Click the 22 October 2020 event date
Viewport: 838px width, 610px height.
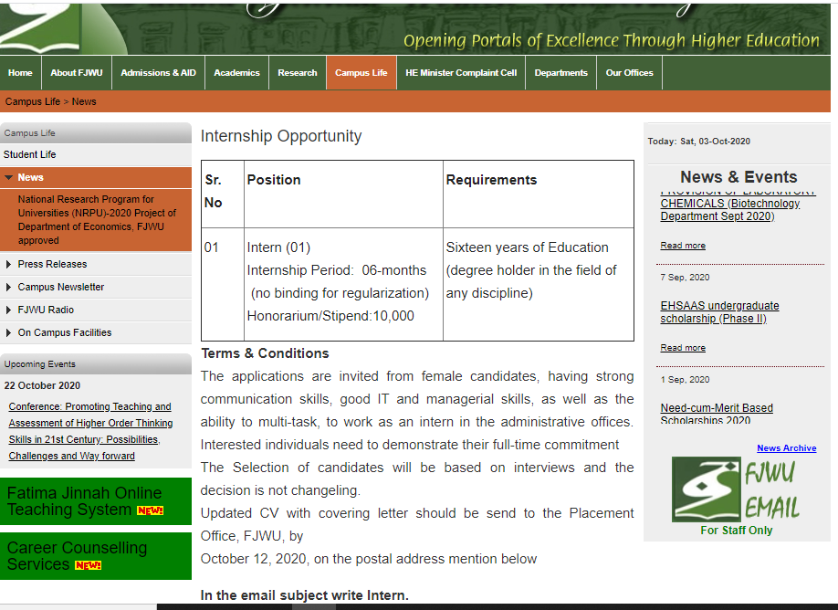42,385
